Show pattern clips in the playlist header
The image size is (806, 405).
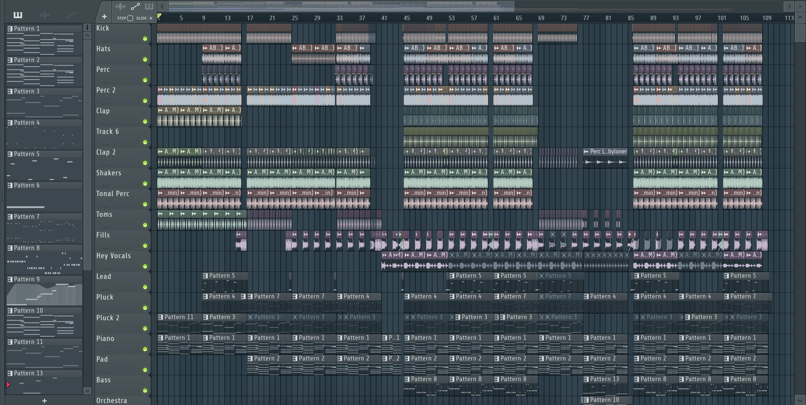[149, 6]
